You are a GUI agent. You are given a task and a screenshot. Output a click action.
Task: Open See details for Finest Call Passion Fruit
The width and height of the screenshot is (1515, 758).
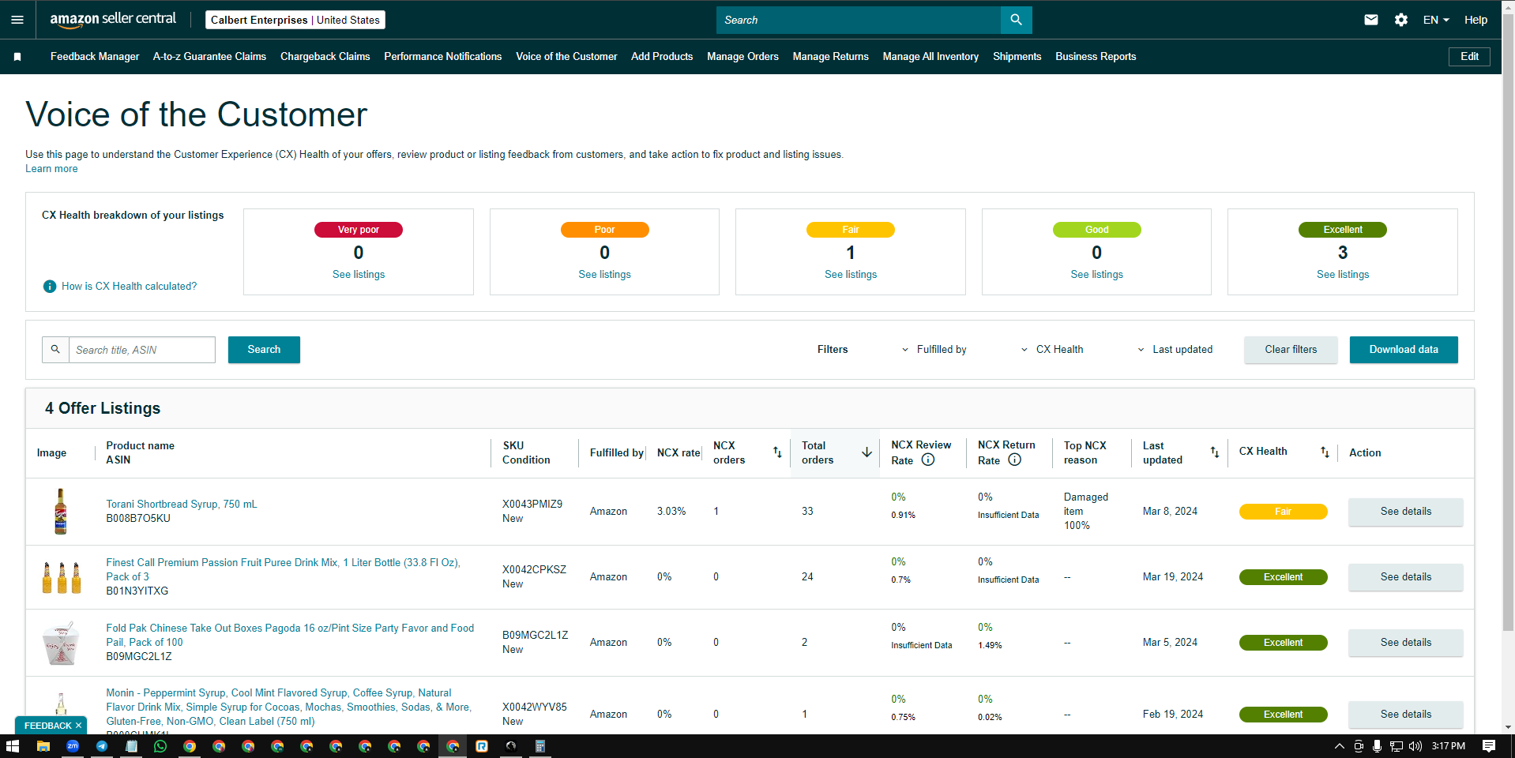[1405, 577]
